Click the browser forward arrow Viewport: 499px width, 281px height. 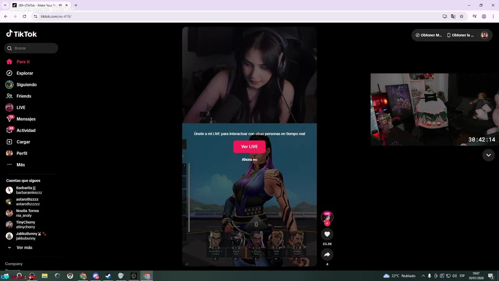[x=15, y=16]
